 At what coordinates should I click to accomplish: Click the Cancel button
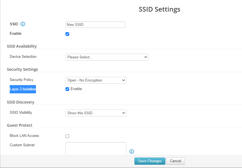pyautogui.click(x=175, y=161)
